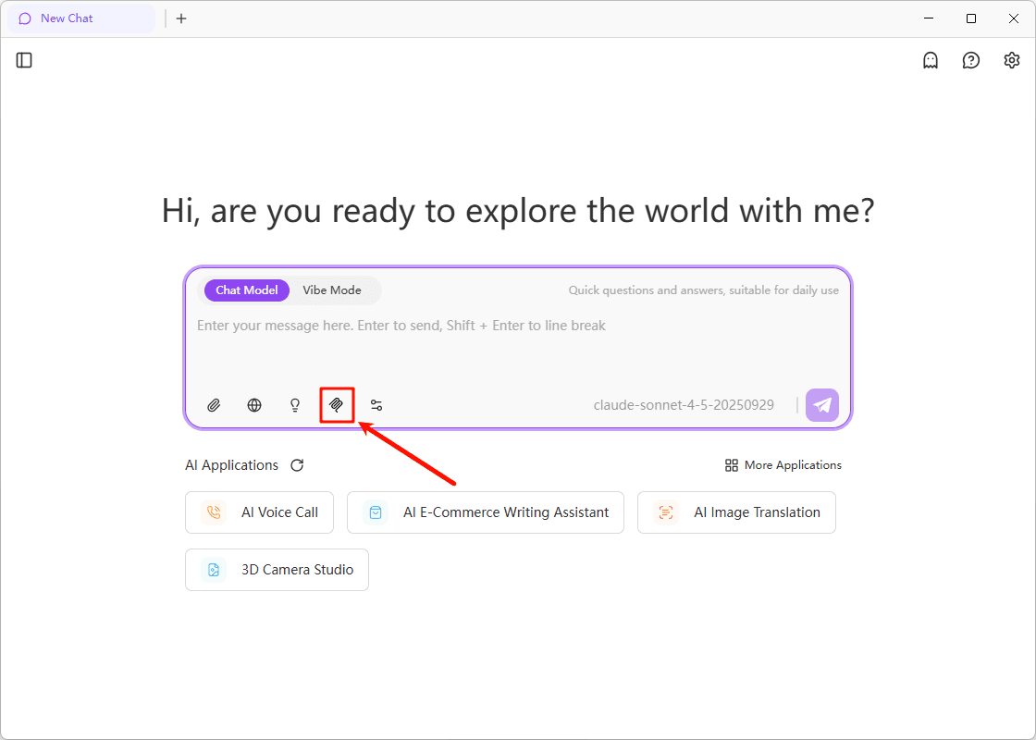Open model parameter settings via sliders icon
Screen dimensions: 1036x740
coord(376,405)
